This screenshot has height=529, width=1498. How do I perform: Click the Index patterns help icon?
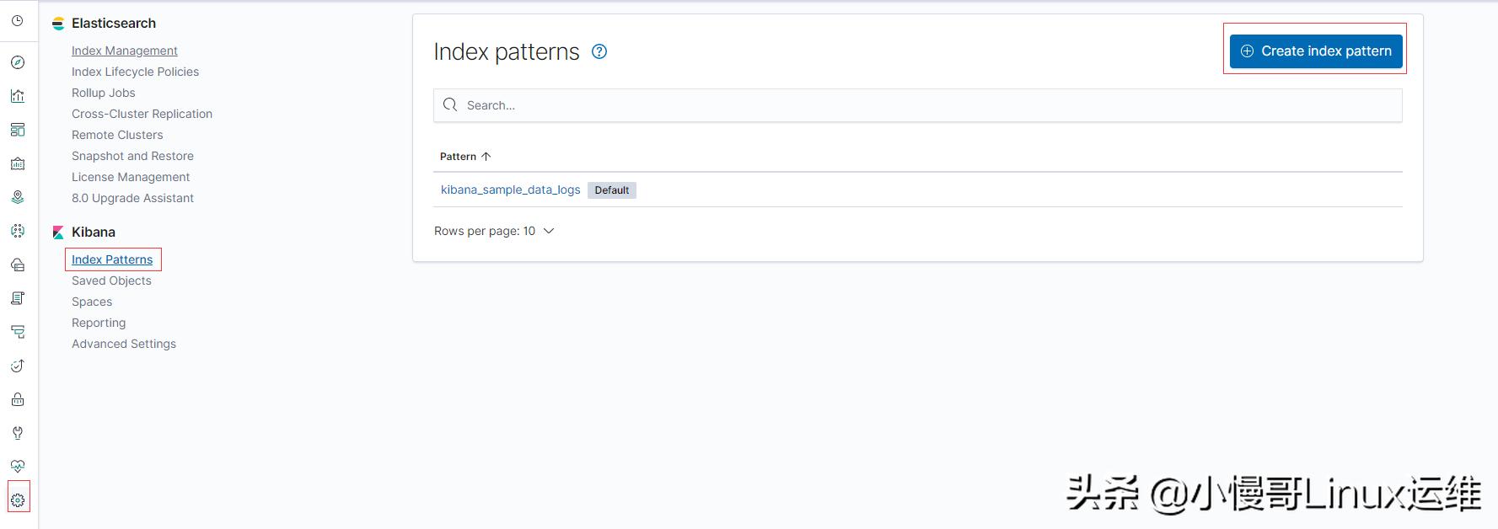599,51
